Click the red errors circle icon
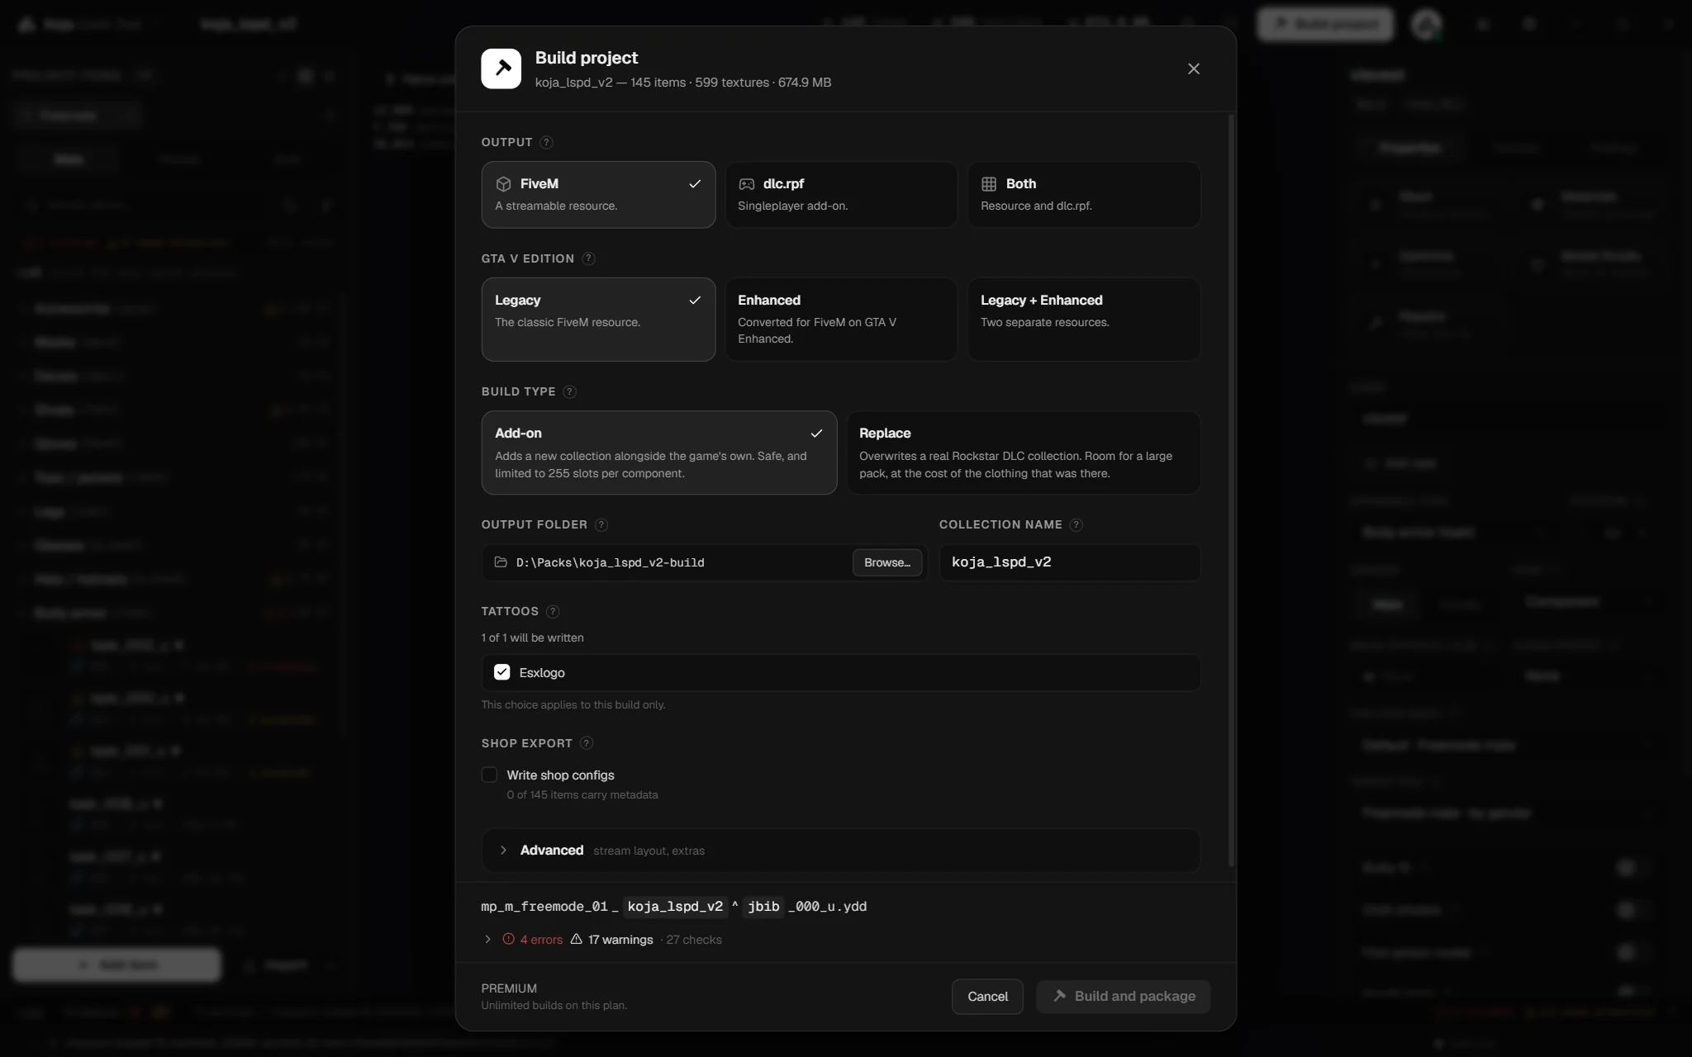The height and width of the screenshot is (1057, 1692). (x=509, y=939)
